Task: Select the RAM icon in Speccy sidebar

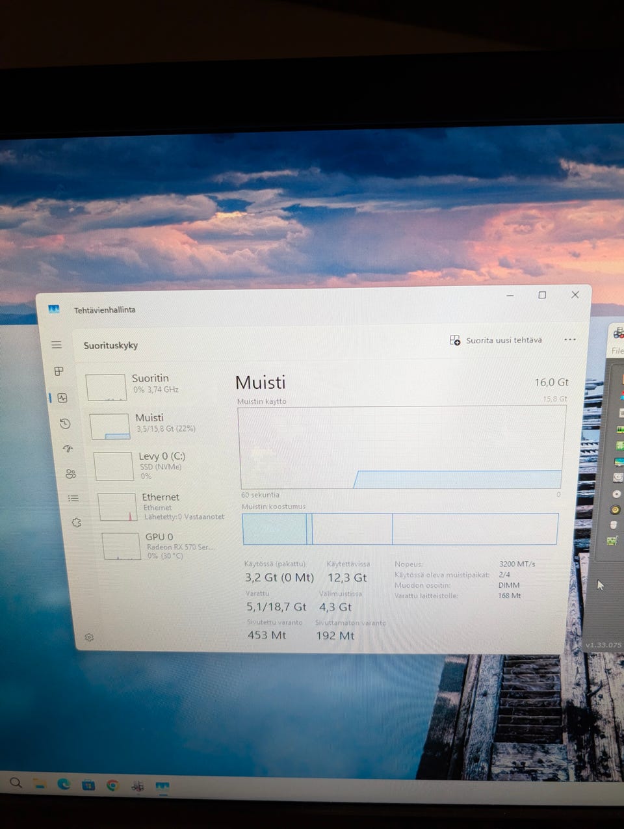Action: [619, 429]
